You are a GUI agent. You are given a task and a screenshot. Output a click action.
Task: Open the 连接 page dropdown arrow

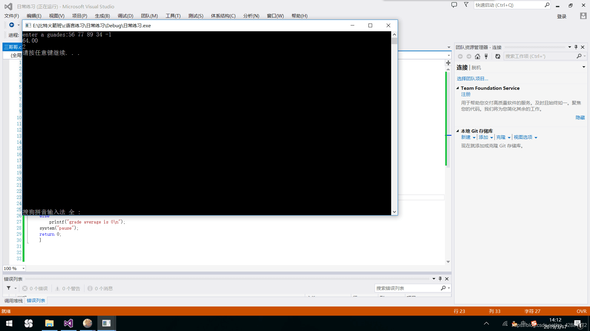click(584, 67)
